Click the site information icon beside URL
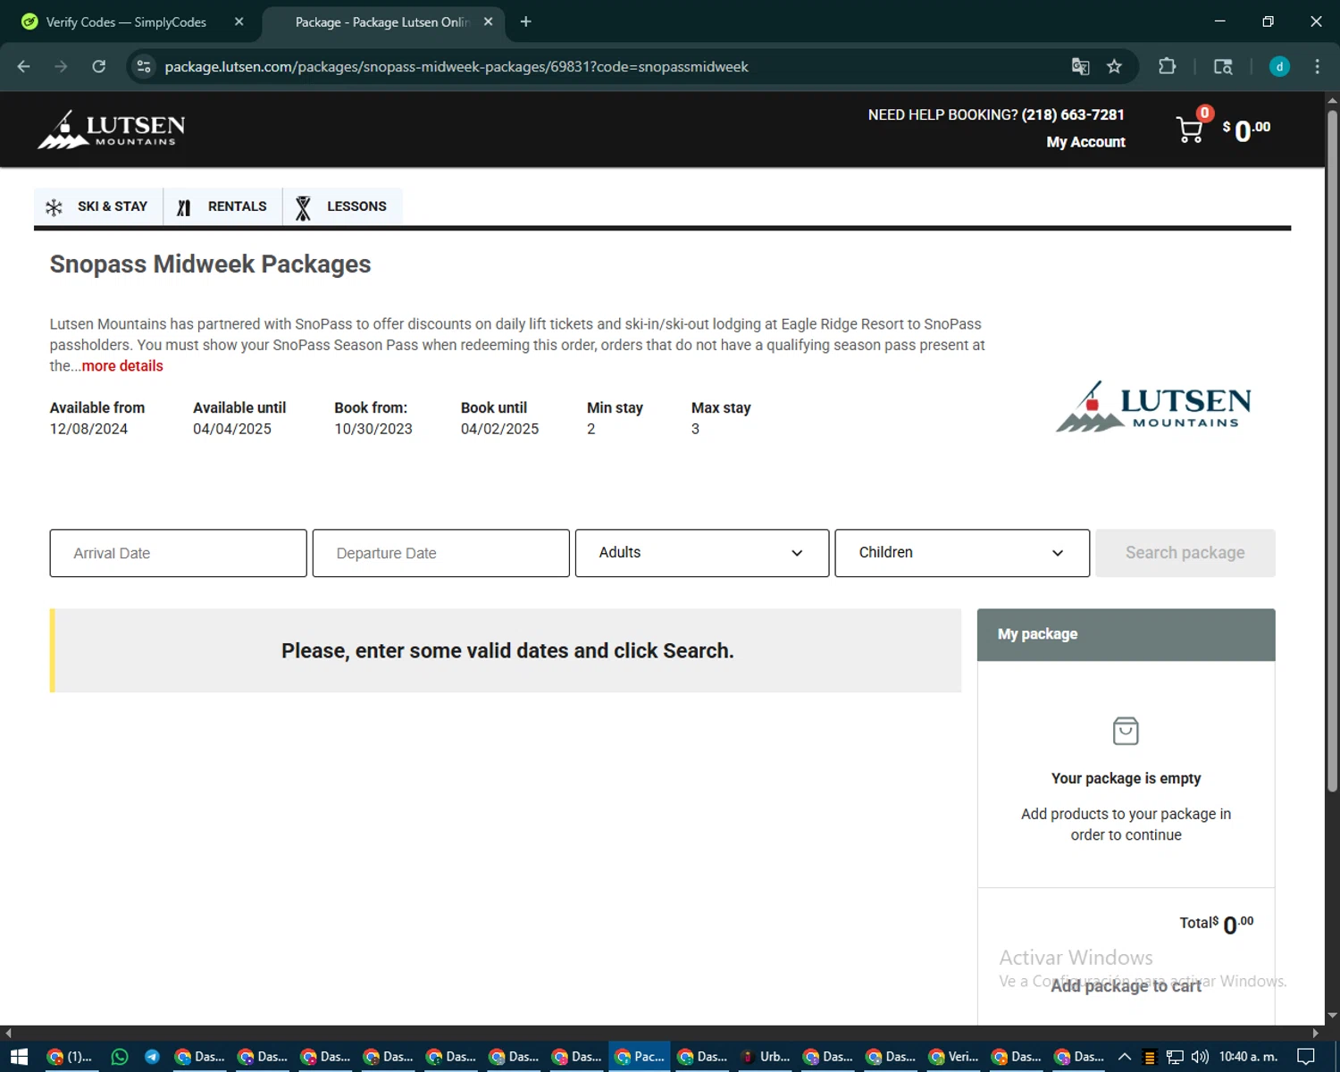1340x1072 pixels. pyautogui.click(x=144, y=66)
